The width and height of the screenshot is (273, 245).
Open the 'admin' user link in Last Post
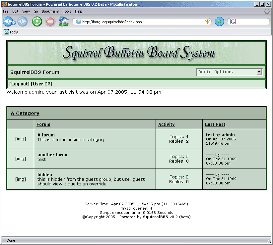pos(228,135)
